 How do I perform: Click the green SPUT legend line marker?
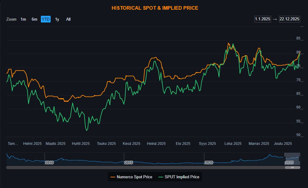(x=161, y=177)
